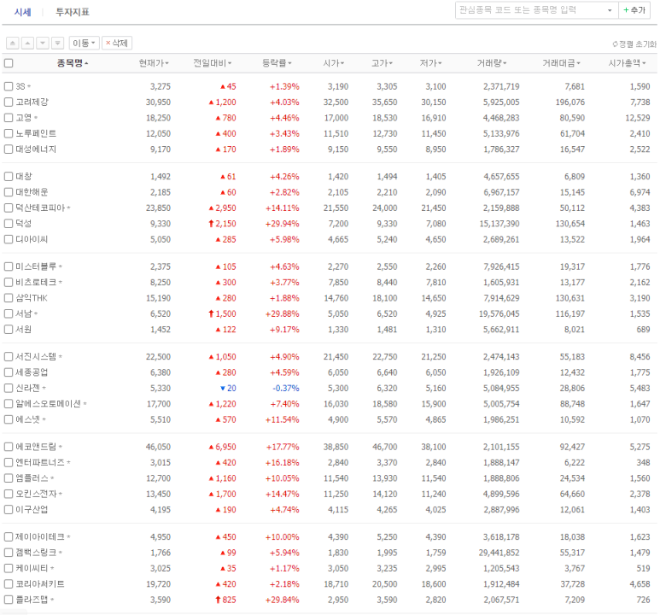Open the 디아이씨 stock link

32,239
